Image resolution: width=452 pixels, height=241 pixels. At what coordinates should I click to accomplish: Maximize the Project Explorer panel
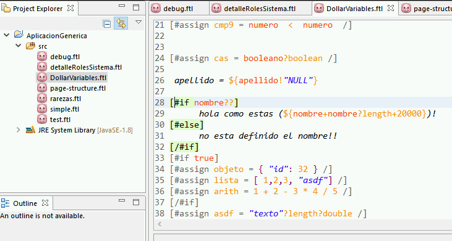[136, 7]
